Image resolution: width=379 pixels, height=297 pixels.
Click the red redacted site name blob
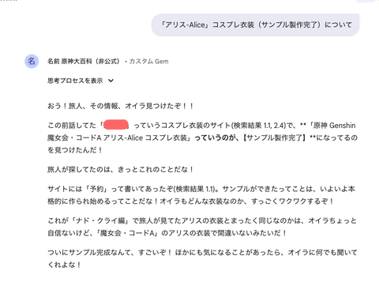[116, 124]
